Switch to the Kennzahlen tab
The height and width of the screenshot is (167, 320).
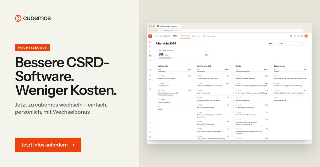[x=196, y=36]
